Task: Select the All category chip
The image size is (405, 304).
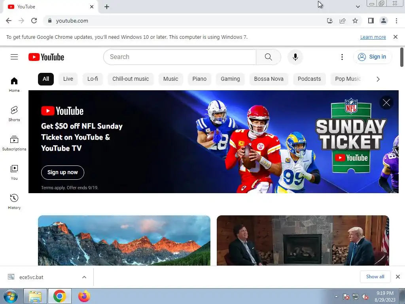Action: (x=46, y=79)
